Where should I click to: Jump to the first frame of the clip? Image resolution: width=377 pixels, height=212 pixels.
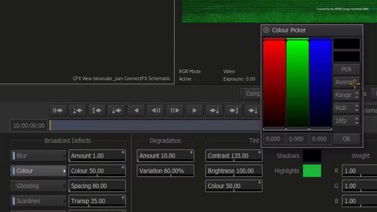(58, 110)
